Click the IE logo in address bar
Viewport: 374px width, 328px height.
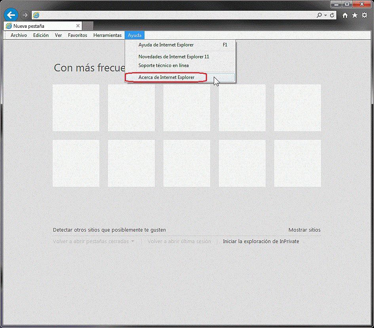[36, 15]
